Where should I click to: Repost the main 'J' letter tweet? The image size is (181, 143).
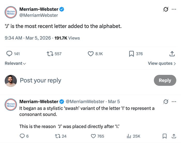(x=49, y=54)
